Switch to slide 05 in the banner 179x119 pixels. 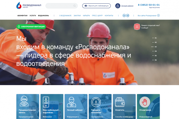(x=154, y=55)
